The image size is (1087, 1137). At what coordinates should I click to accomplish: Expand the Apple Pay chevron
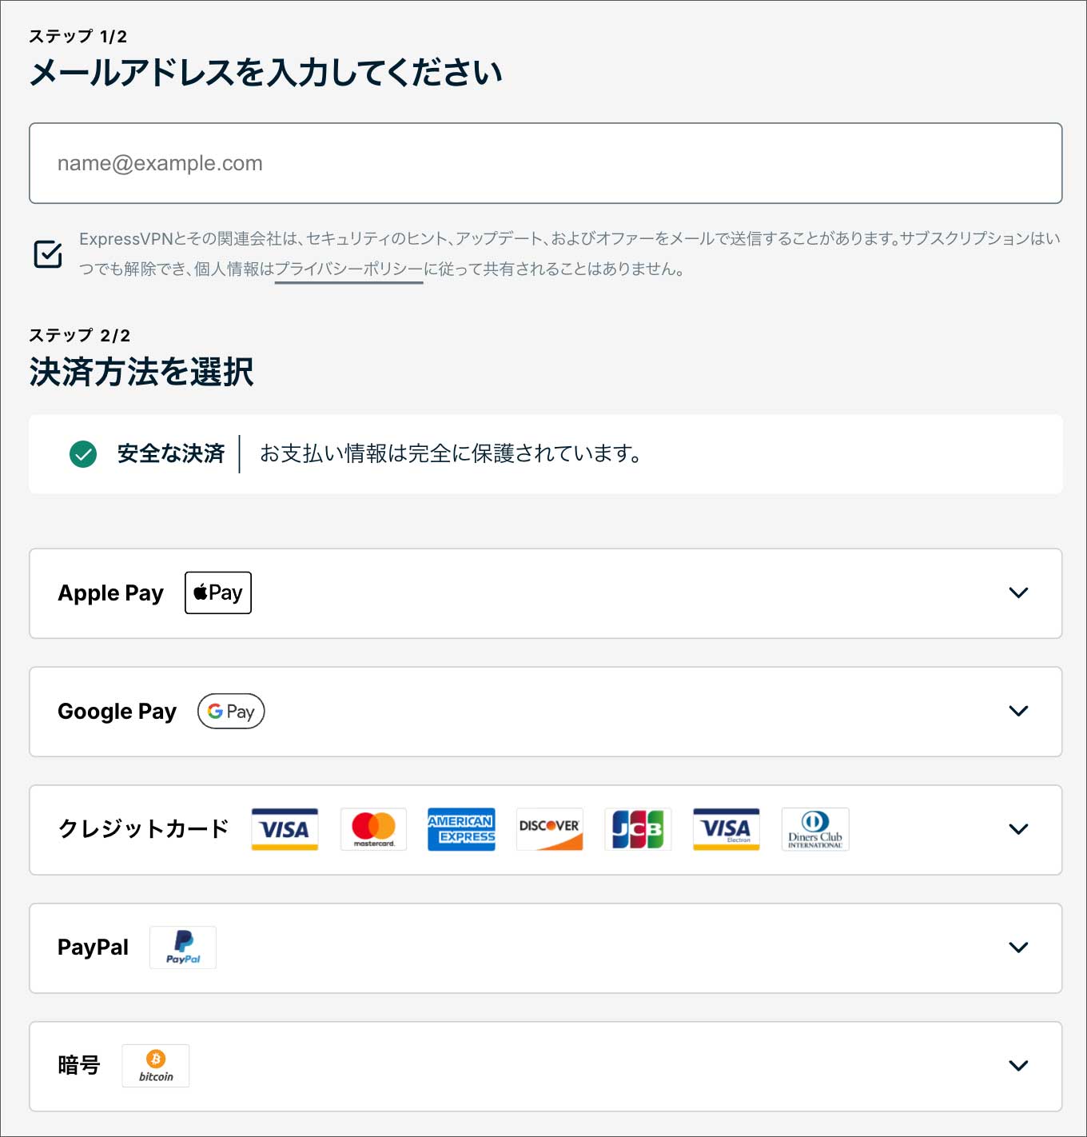point(1017,592)
